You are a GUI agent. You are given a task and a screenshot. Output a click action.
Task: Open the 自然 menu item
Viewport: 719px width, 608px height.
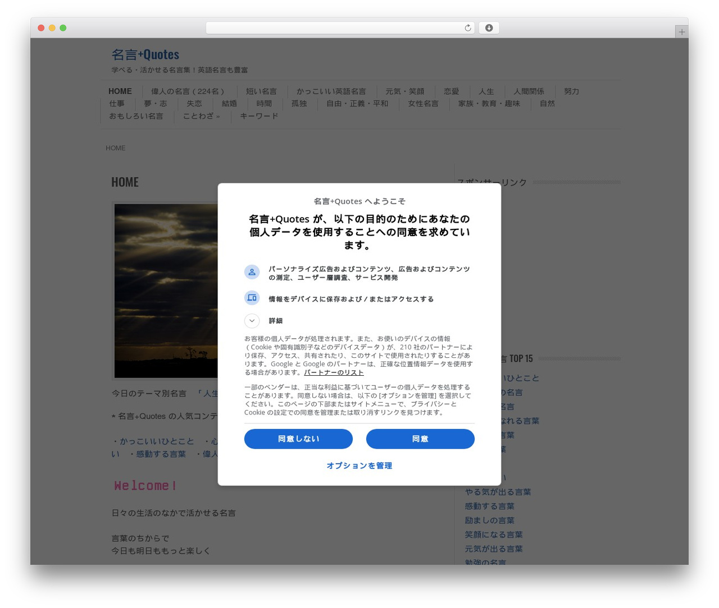547,104
